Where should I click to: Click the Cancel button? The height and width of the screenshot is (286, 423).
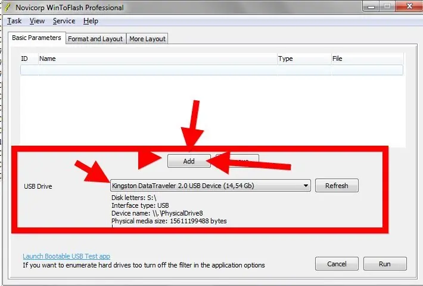click(x=337, y=264)
